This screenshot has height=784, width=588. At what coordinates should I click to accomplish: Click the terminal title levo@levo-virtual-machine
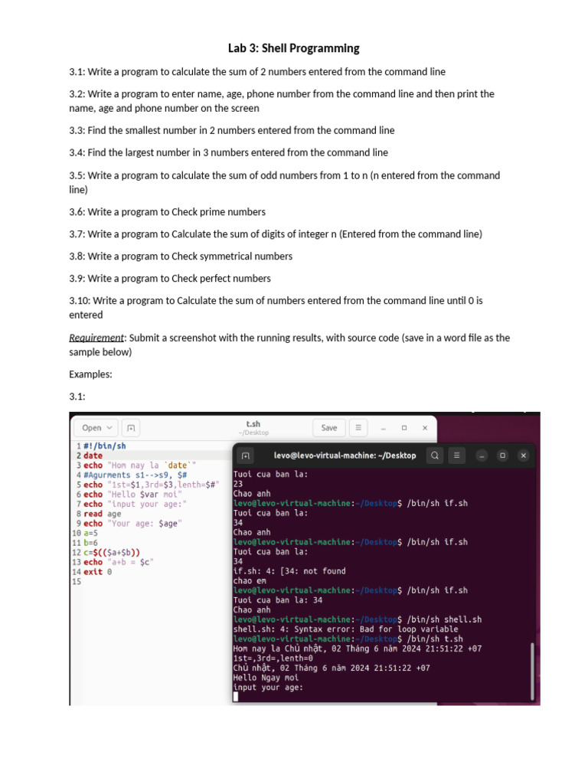tap(345, 456)
